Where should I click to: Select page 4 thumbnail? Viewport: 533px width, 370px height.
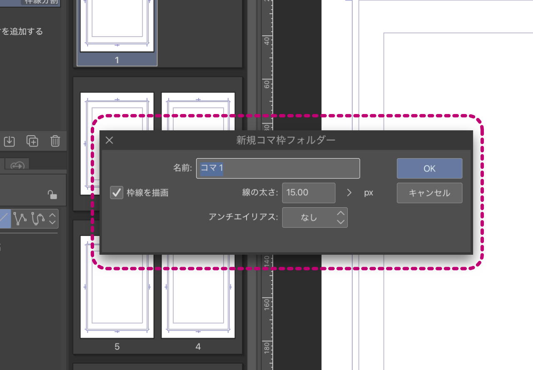(198, 291)
